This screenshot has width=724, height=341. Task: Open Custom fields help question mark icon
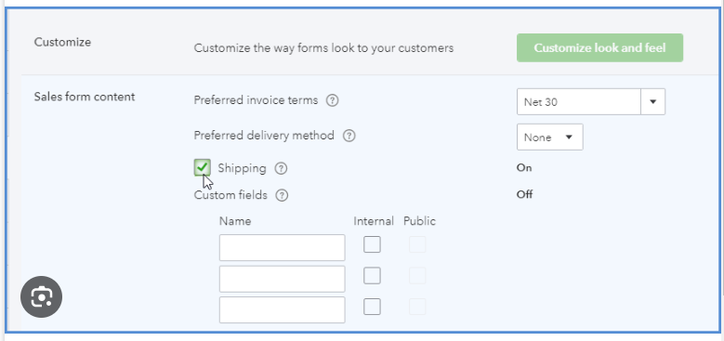tap(282, 195)
